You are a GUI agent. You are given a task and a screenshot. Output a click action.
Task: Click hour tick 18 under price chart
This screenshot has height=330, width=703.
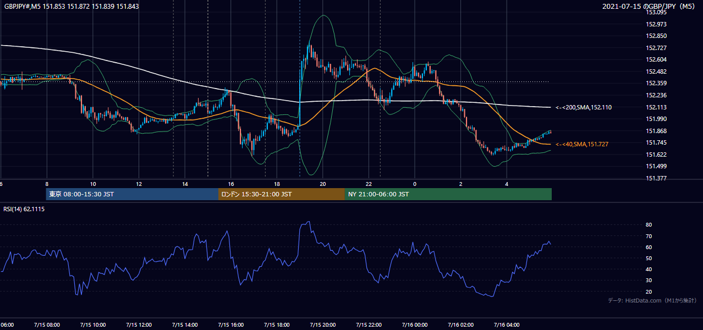(277, 184)
